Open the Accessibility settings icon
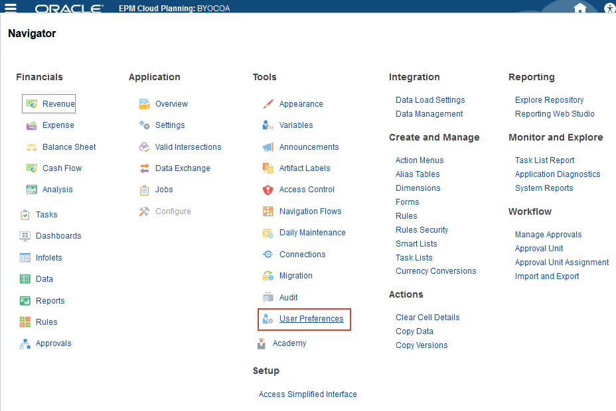 click(x=611, y=9)
